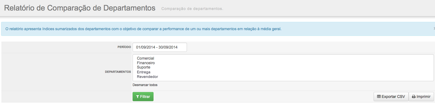Select Financeiro in the departments list
Image resolution: width=435 pixels, height=106 pixels.
(146, 63)
